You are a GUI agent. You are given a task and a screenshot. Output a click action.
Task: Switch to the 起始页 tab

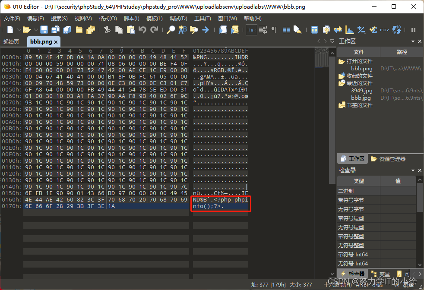[x=11, y=41]
